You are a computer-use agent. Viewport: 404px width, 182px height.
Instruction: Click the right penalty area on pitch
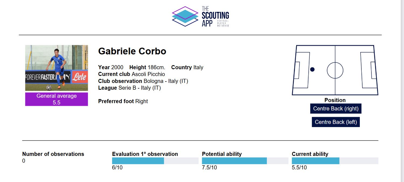click(368, 70)
